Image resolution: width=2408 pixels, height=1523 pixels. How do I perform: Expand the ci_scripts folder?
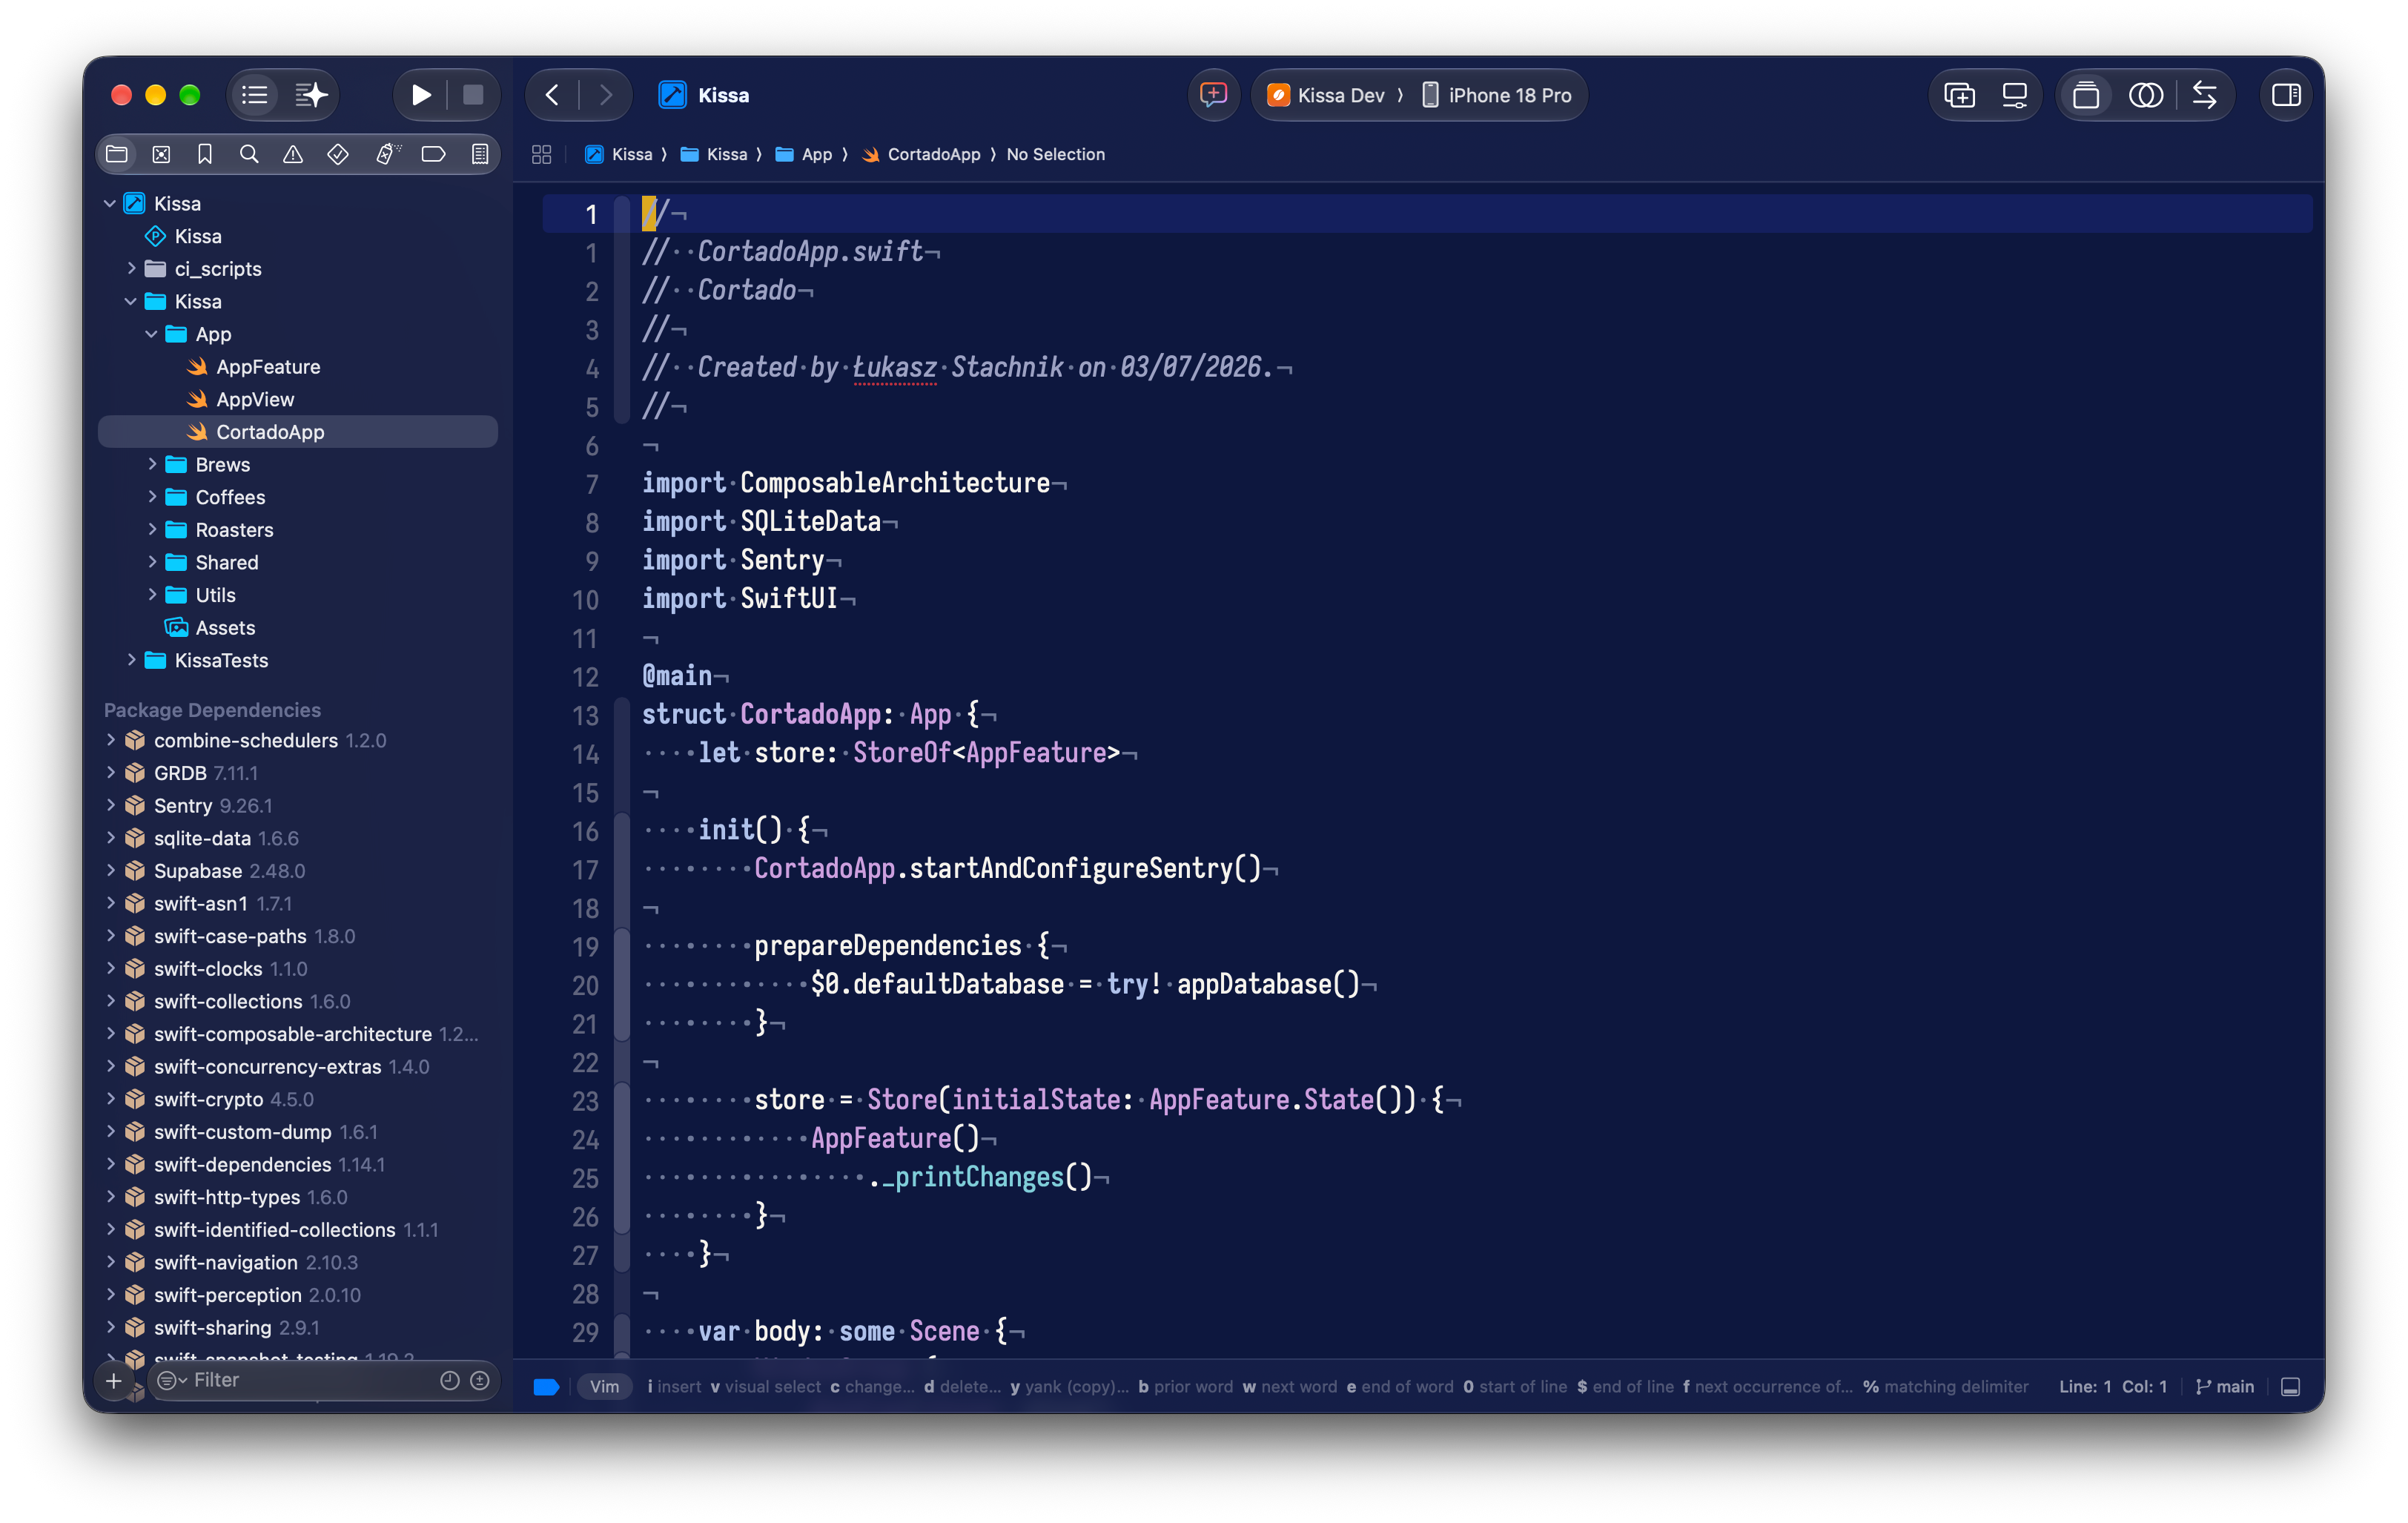tap(131, 268)
